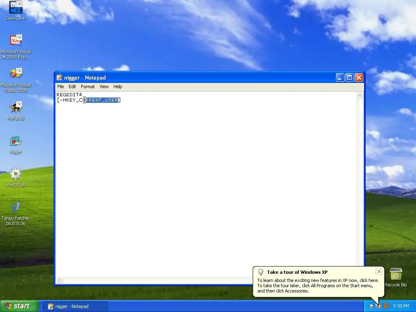Screen dimensions: 416x312
Task: Close the Windows XP tour balloon
Action: point(379,271)
